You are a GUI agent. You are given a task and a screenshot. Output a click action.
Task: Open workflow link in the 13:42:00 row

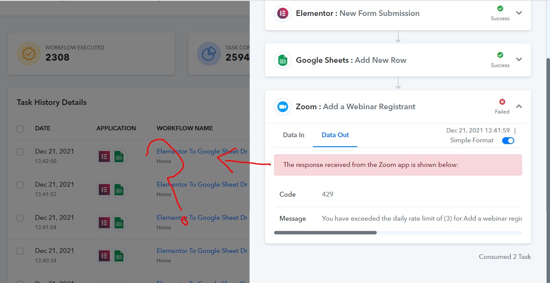(x=202, y=151)
